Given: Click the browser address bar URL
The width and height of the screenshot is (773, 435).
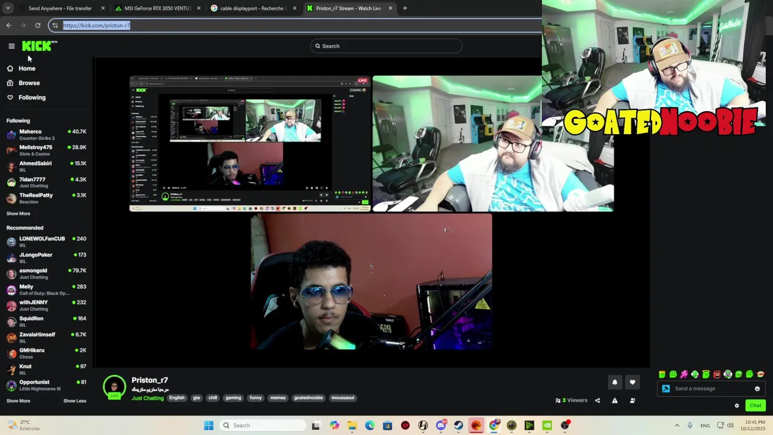Looking at the screenshot, I should pyautogui.click(x=97, y=25).
